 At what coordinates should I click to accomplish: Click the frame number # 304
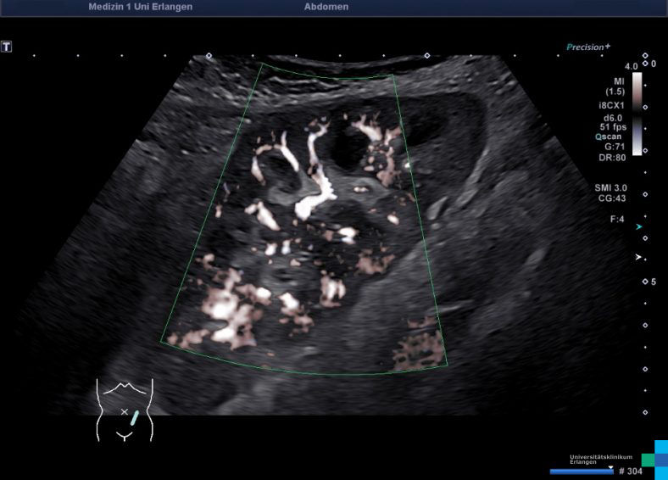point(631,472)
